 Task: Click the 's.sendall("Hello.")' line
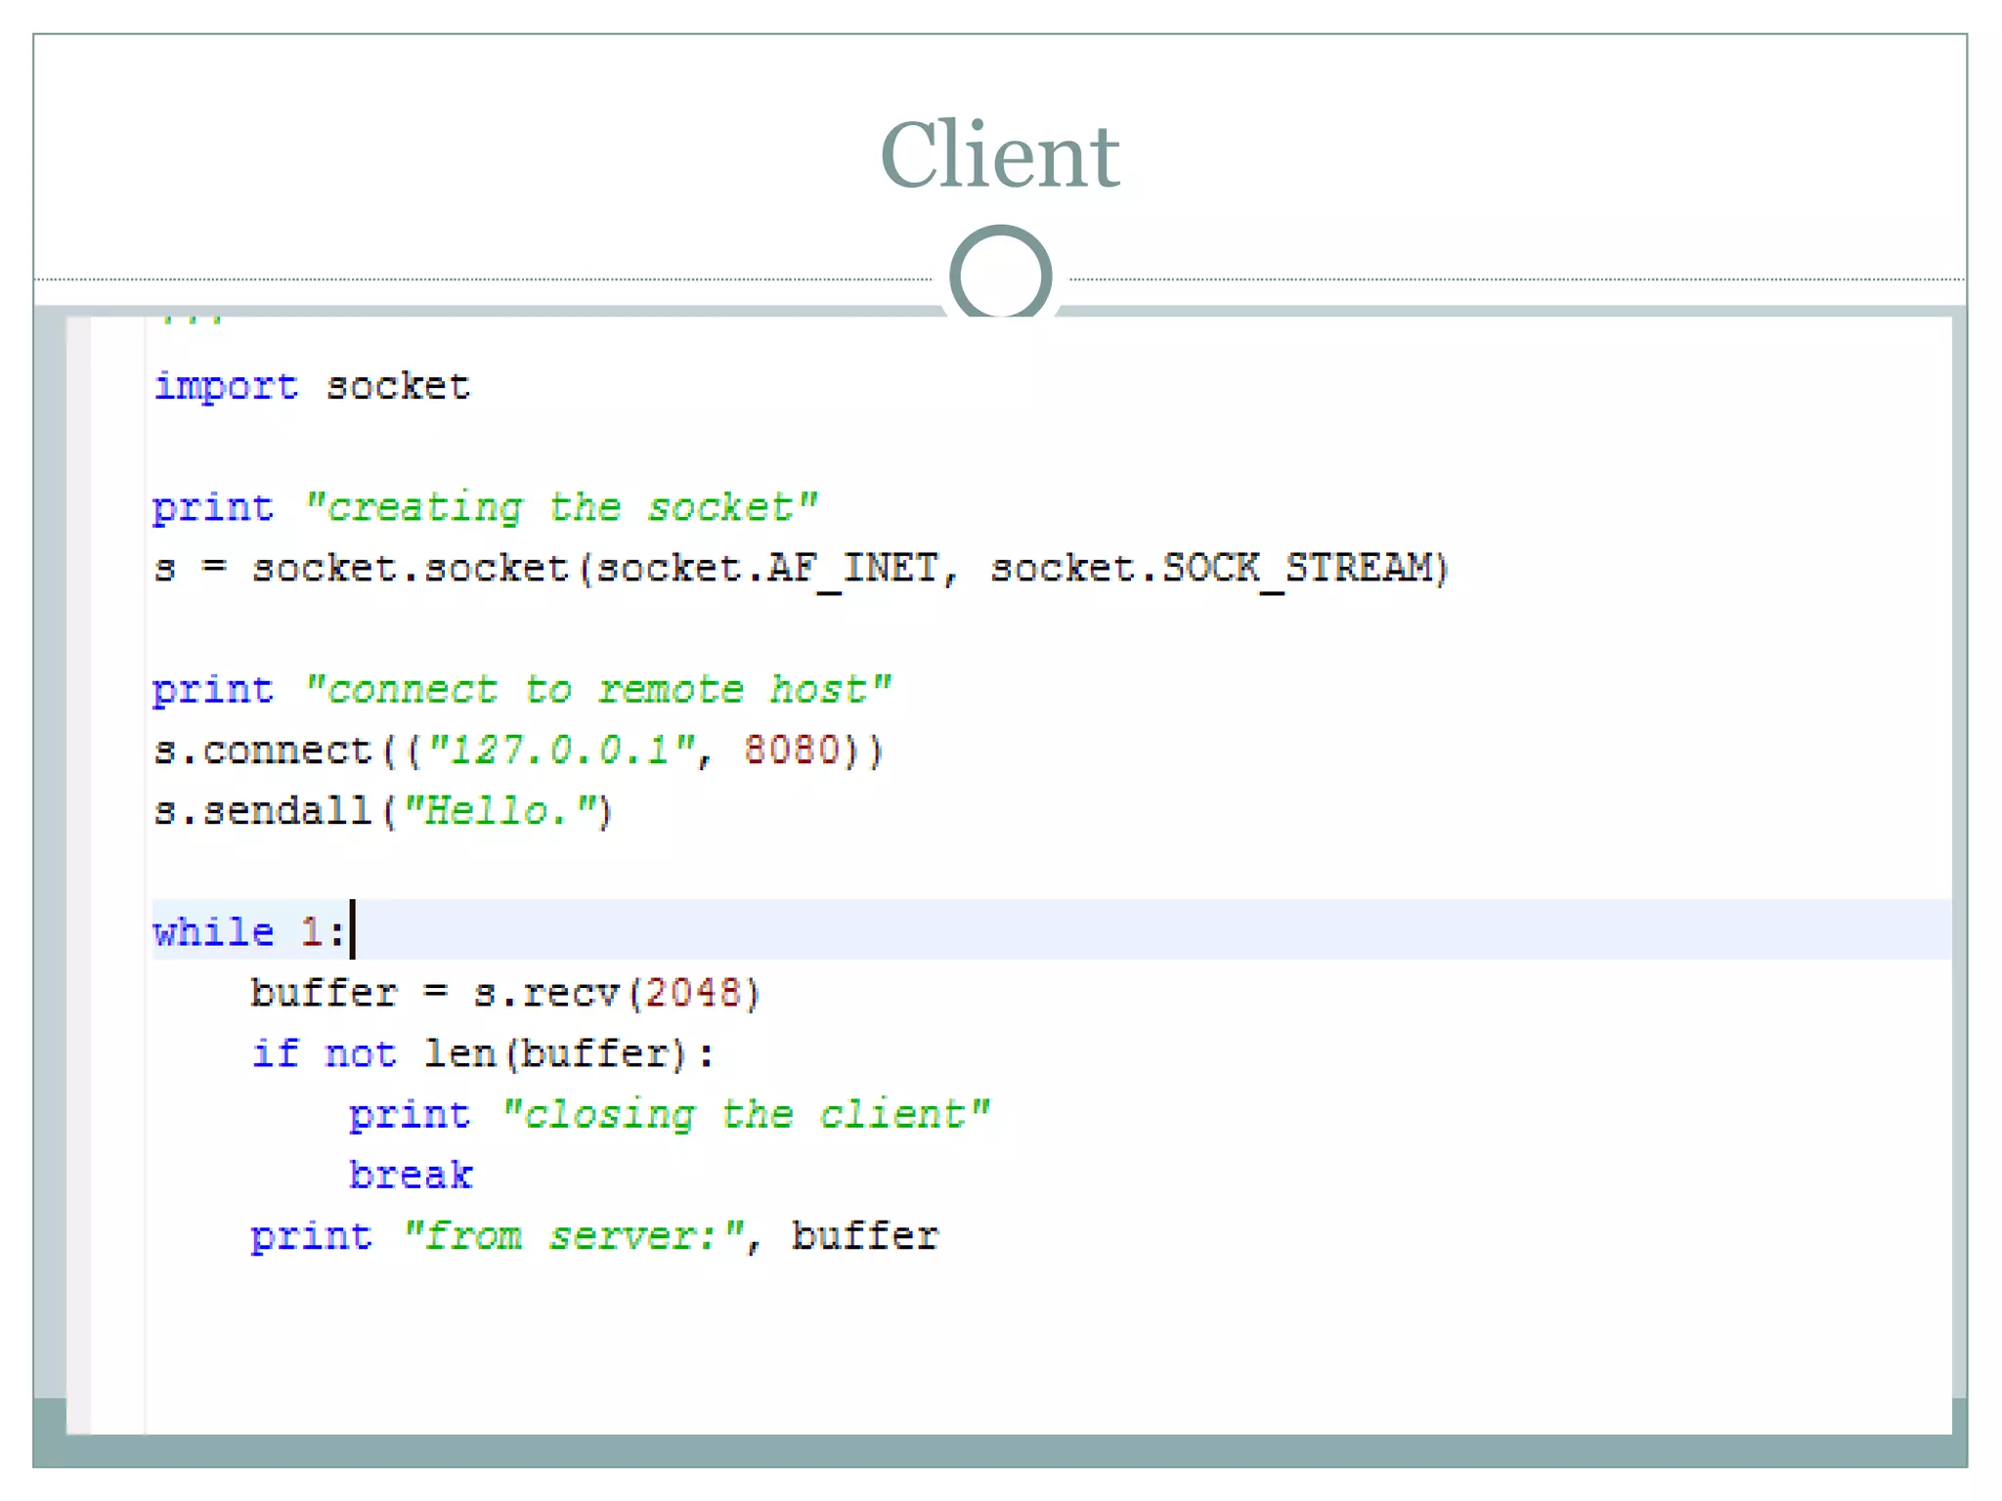[x=383, y=812]
